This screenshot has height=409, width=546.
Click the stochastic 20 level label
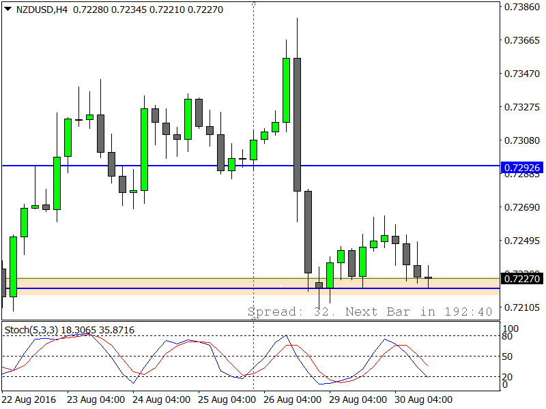tap(507, 377)
